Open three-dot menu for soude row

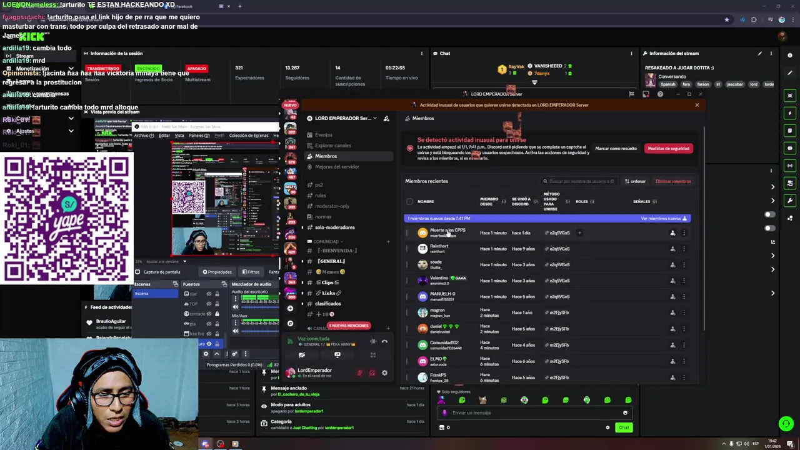coord(684,265)
